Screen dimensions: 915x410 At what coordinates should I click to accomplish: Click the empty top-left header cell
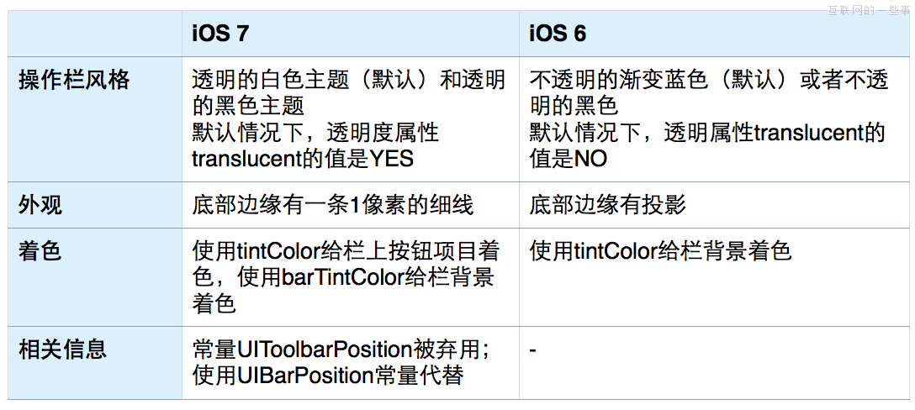coord(94,34)
